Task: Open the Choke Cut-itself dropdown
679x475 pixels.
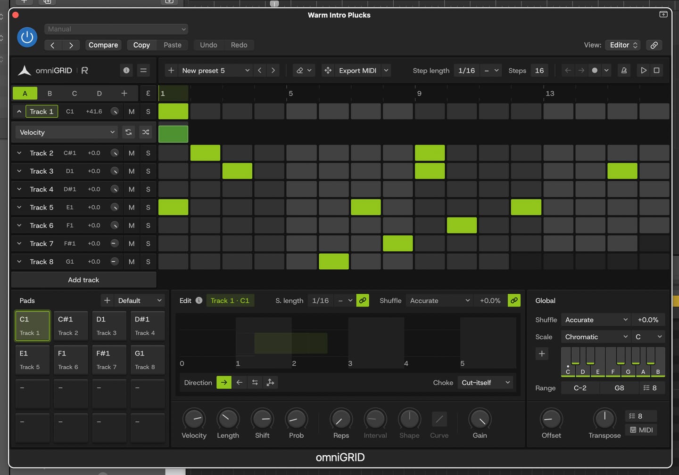Action: [x=486, y=383]
